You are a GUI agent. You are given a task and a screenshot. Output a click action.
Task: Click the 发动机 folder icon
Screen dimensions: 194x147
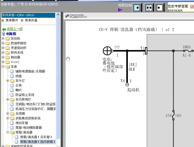8,39
